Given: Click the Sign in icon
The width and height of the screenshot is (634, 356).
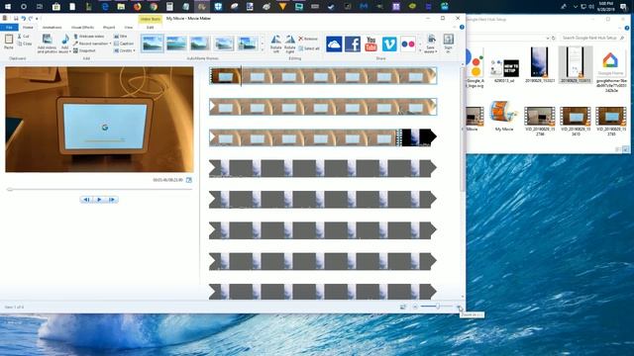Looking at the screenshot, I should point(448,40).
